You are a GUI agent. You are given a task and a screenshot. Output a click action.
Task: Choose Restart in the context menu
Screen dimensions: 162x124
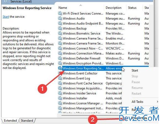pyautogui.click(x=136, y=94)
